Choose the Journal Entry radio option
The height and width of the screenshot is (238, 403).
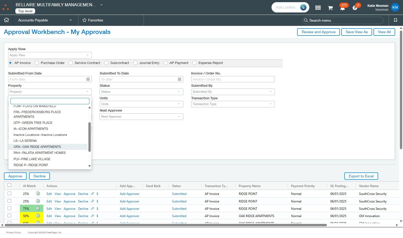pyautogui.click(x=135, y=63)
